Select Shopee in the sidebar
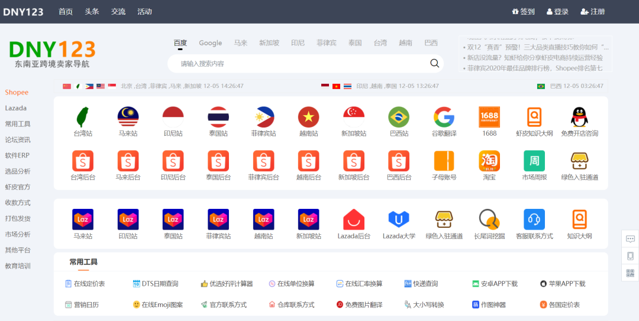Screen dimensions: 639x321 [17, 92]
